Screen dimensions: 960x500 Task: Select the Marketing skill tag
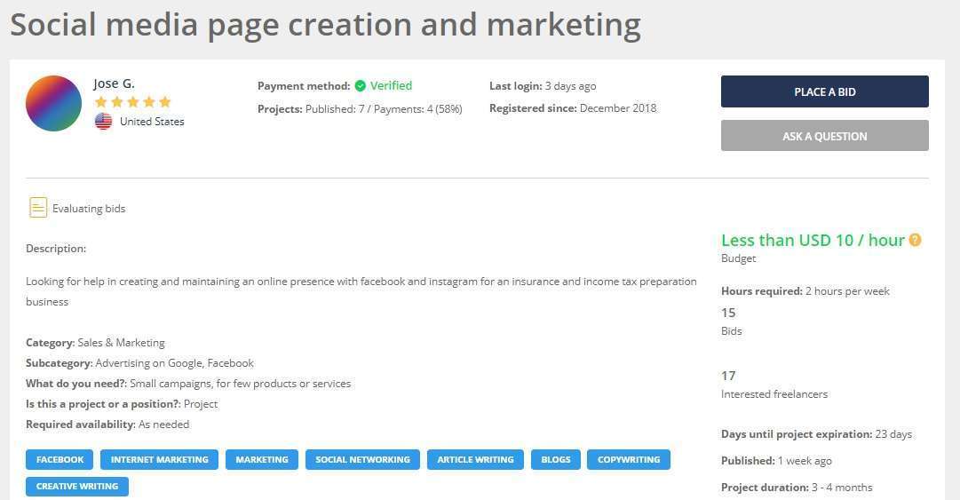(x=261, y=459)
